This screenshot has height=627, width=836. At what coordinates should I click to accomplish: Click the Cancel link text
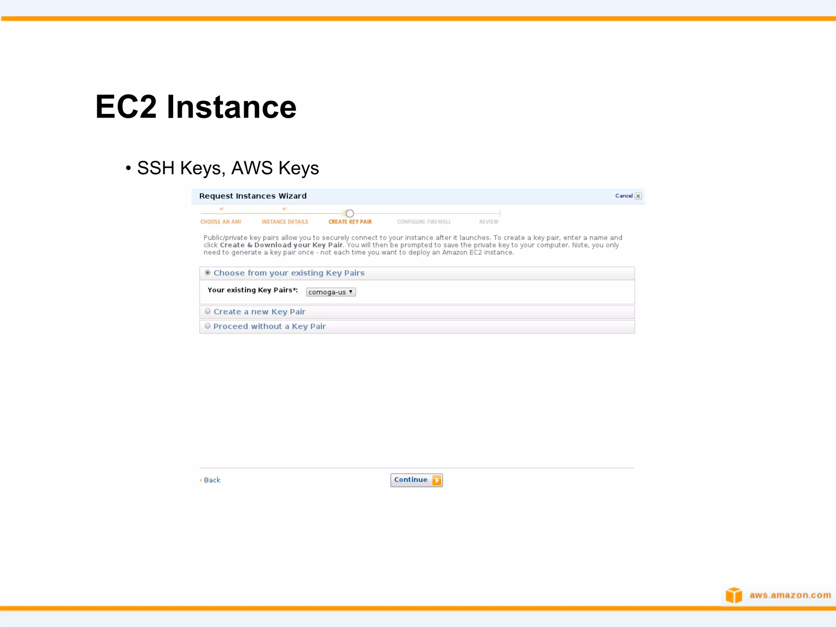click(624, 196)
